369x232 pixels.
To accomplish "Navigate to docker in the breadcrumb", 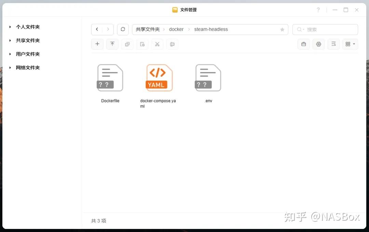I will point(176,29).
